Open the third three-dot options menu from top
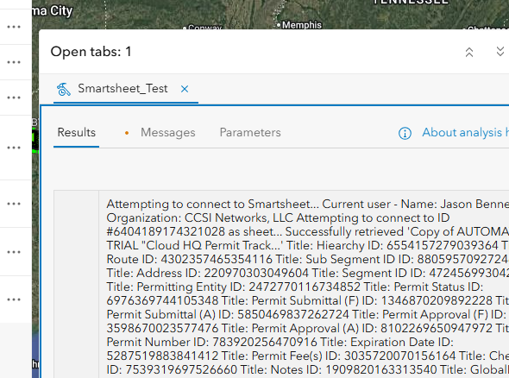This screenshot has width=509, height=378. 14,98
